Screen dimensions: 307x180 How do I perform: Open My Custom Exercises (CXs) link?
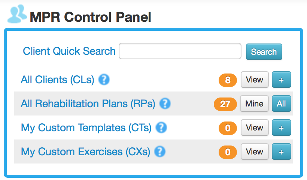click(x=85, y=152)
